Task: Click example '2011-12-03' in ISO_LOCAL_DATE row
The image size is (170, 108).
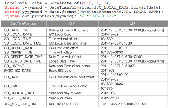Action: click(109, 35)
